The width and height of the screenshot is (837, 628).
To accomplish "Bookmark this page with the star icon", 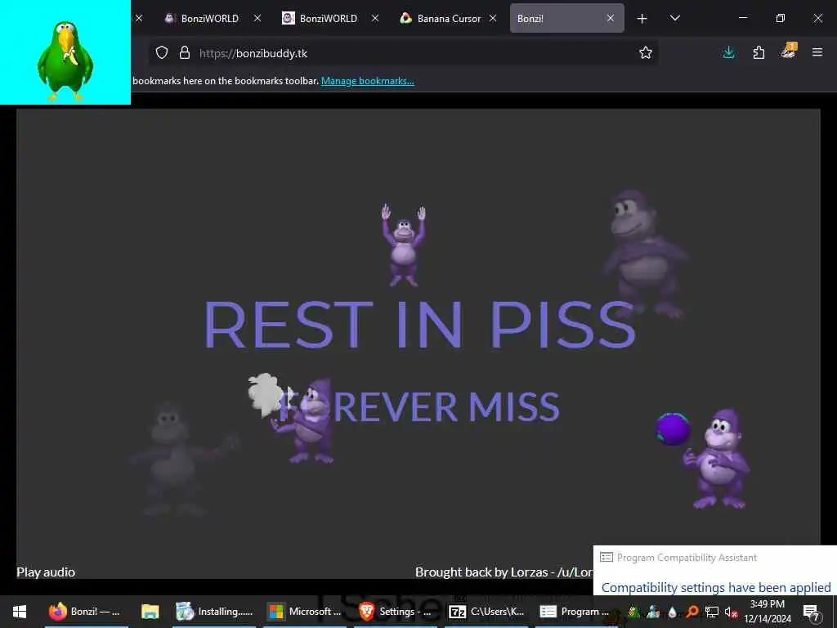I will pyautogui.click(x=646, y=52).
